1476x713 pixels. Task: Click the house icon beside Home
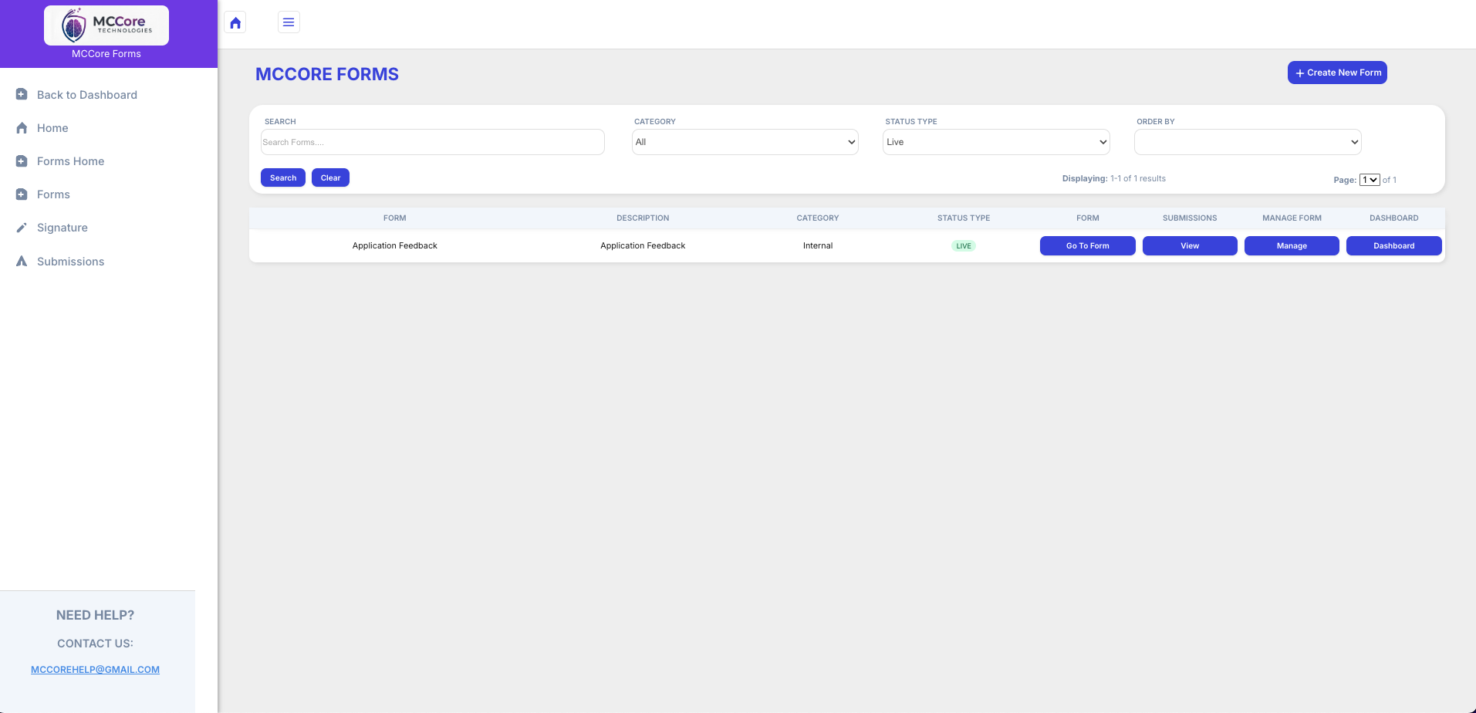(x=22, y=128)
